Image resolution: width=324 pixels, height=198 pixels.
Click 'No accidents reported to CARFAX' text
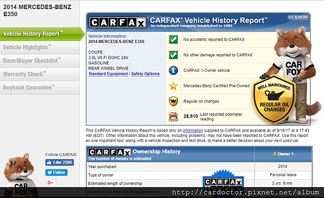click(x=214, y=39)
